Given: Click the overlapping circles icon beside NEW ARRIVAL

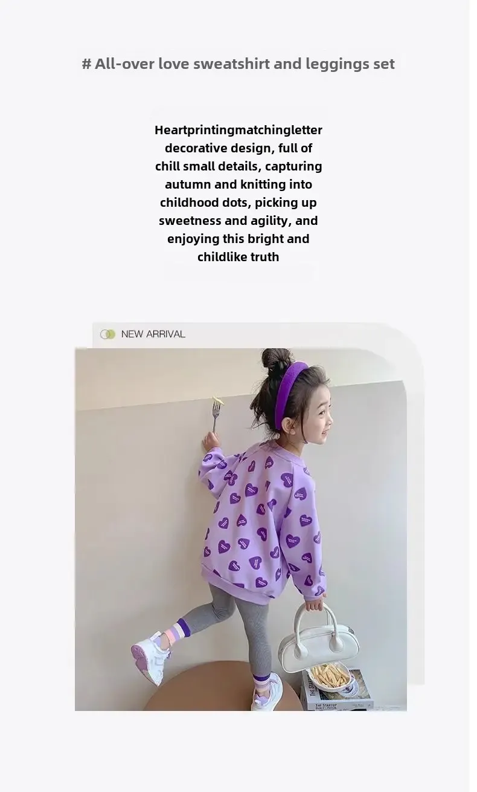Looking at the screenshot, I should (107, 334).
